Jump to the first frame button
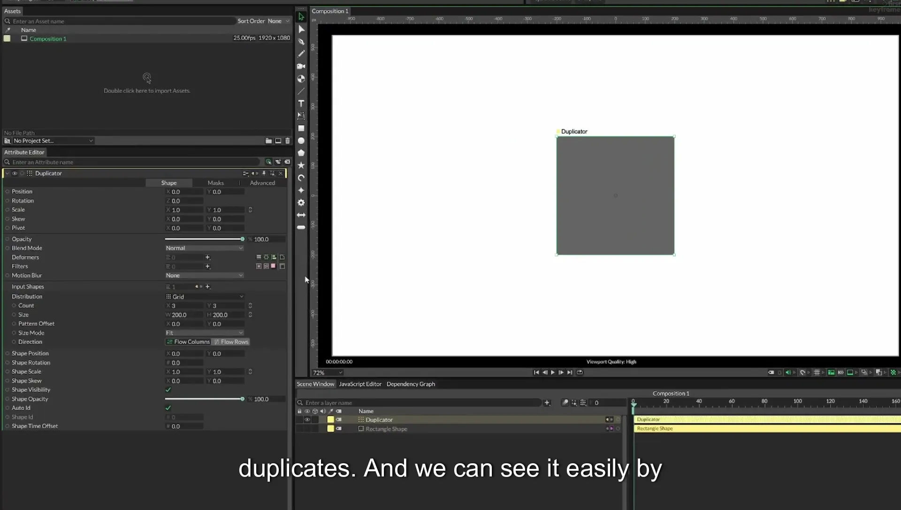 536,373
